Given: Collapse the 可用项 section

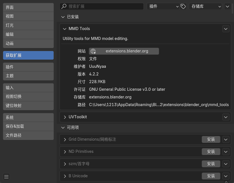Looking at the screenshot, I should tap(63, 127).
